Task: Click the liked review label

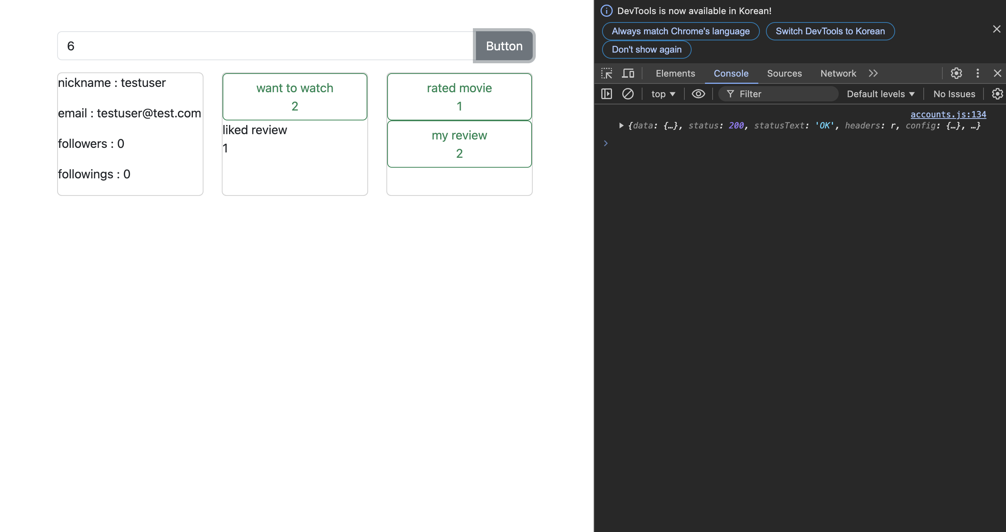Action: coord(255,130)
